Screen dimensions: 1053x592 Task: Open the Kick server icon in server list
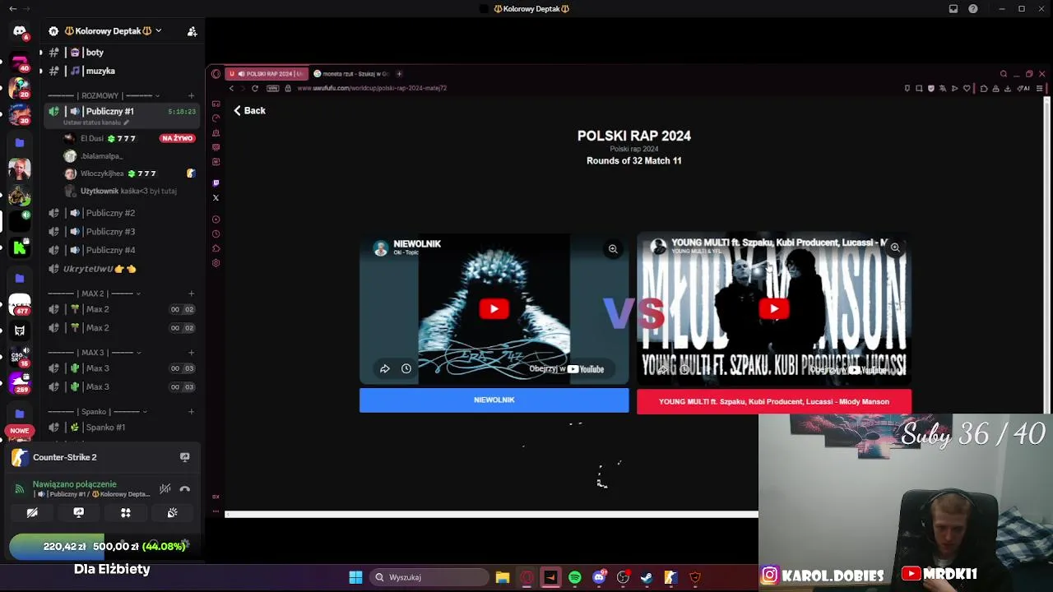click(x=20, y=247)
